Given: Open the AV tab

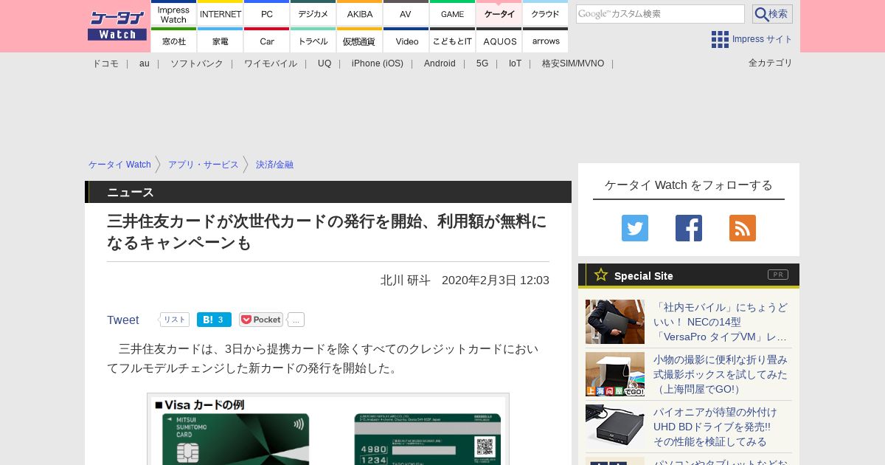Looking at the screenshot, I should pos(406,13).
